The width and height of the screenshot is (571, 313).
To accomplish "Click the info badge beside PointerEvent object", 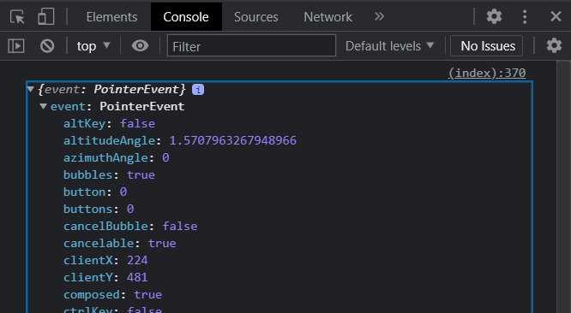I will (x=198, y=89).
